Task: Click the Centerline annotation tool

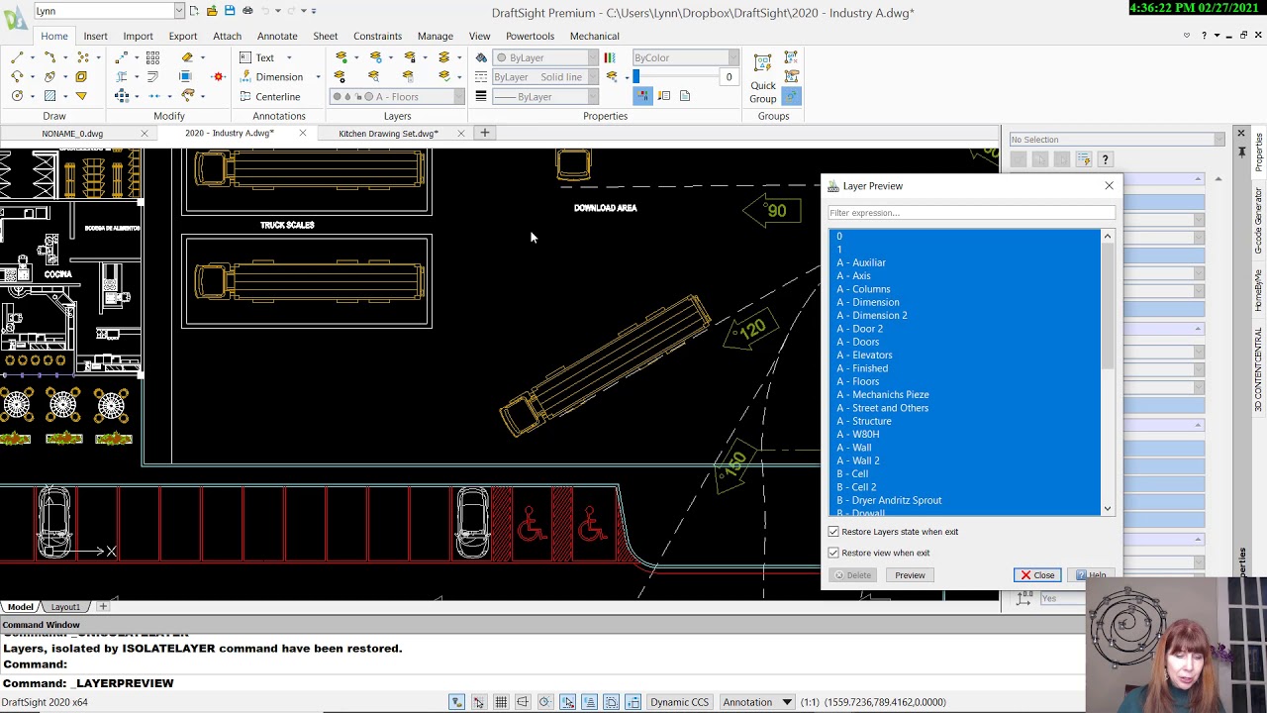Action: (269, 97)
